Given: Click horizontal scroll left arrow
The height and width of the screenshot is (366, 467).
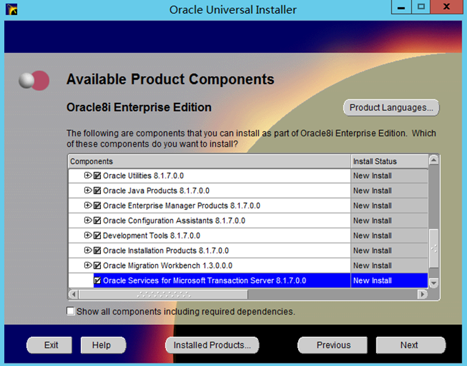Looking at the screenshot, I should point(73,294).
